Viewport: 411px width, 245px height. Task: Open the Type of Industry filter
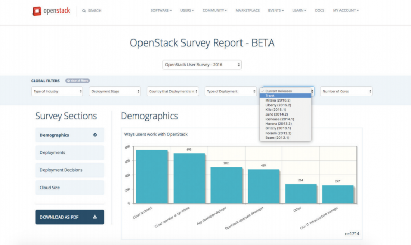57,91
